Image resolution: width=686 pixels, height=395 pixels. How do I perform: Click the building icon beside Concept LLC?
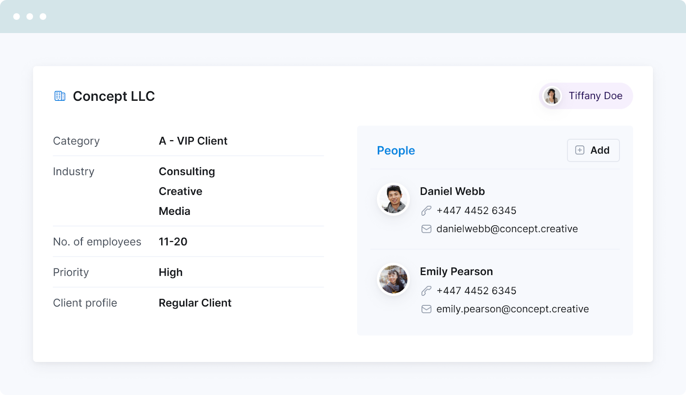60,96
